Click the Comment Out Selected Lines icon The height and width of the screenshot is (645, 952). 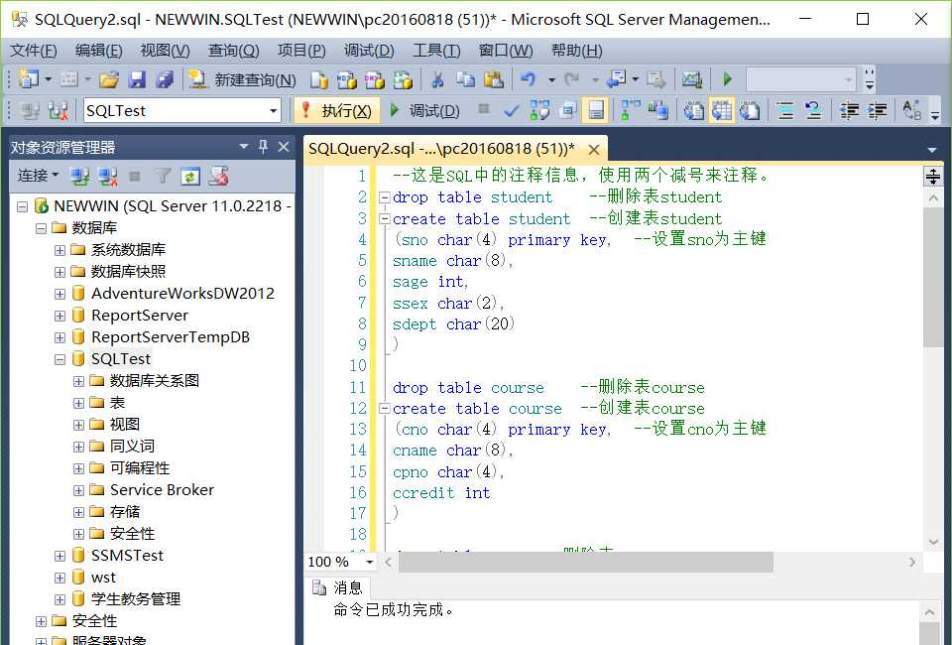tap(785, 110)
